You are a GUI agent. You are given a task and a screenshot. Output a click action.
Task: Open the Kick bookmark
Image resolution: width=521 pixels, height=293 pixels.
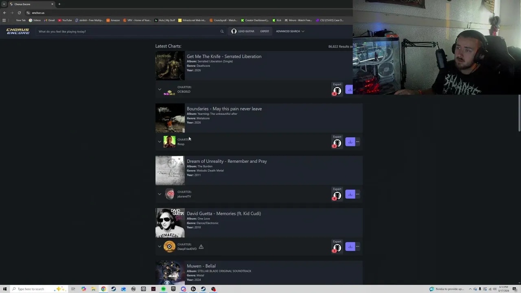click(277, 20)
